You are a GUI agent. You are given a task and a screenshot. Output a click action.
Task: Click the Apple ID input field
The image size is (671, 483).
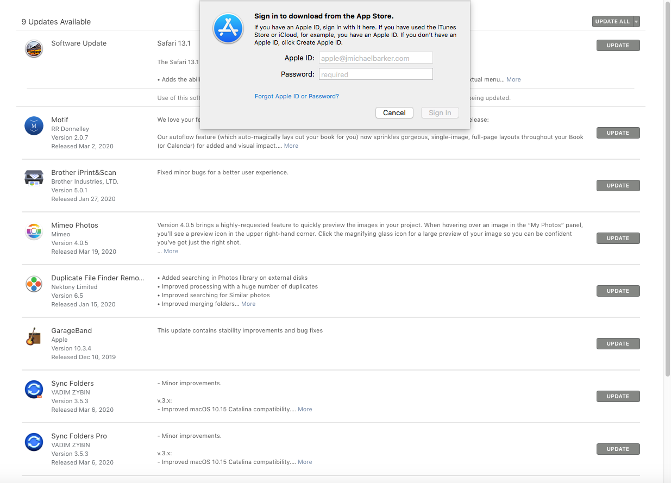point(375,58)
